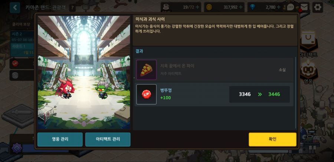This screenshot has height=162, width=334.
Task: Click the red bottle cap reward icon
Action: [146, 94]
